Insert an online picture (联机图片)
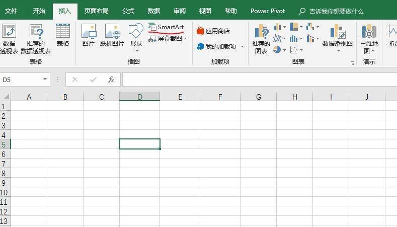Viewport: 397px width, 227px height. tap(112, 35)
